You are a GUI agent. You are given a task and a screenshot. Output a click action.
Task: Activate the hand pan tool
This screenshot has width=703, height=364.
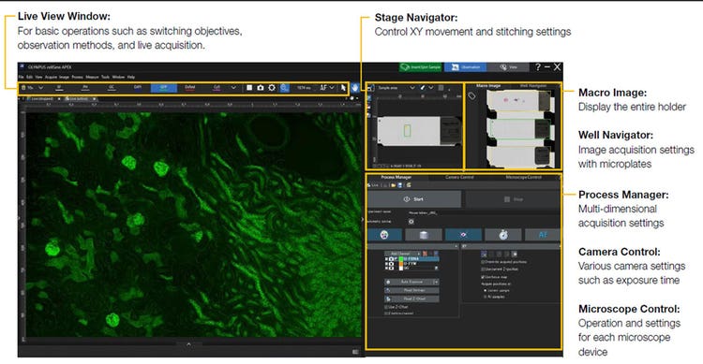(355, 88)
